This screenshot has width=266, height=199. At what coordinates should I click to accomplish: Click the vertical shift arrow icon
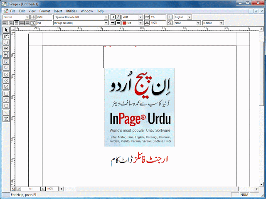[170, 17]
